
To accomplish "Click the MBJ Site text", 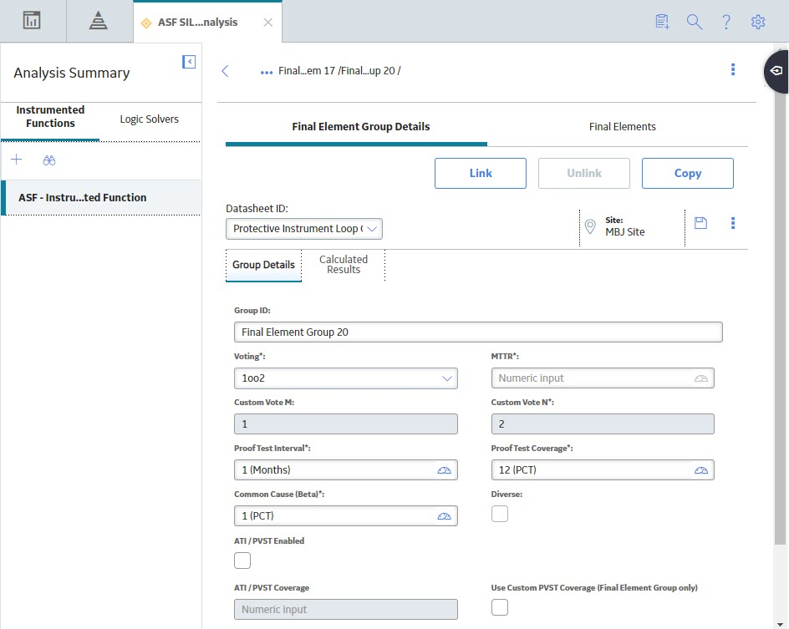I will coord(624,231).
